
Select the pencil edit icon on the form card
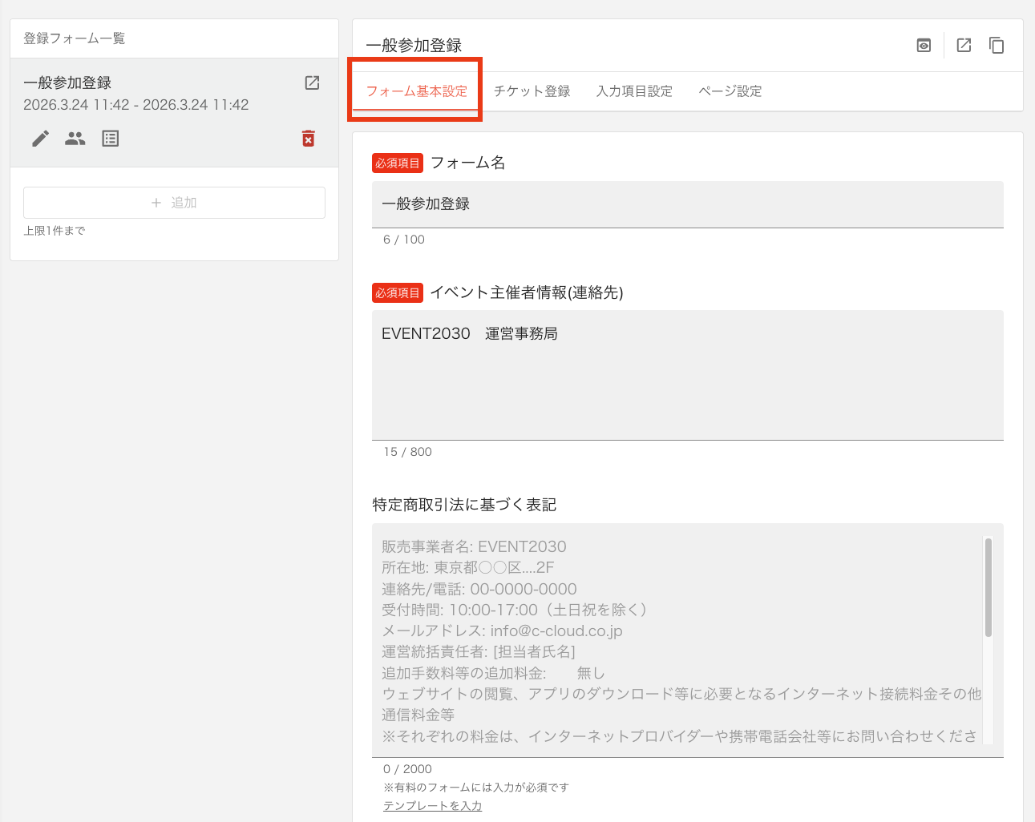(39, 138)
